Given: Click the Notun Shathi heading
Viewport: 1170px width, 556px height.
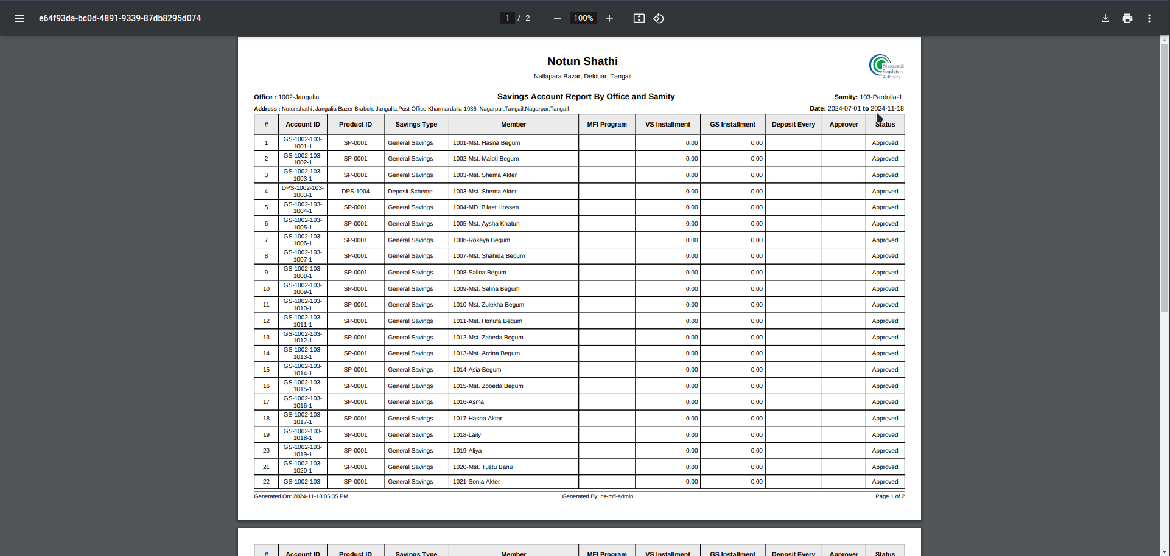Looking at the screenshot, I should coord(582,61).
